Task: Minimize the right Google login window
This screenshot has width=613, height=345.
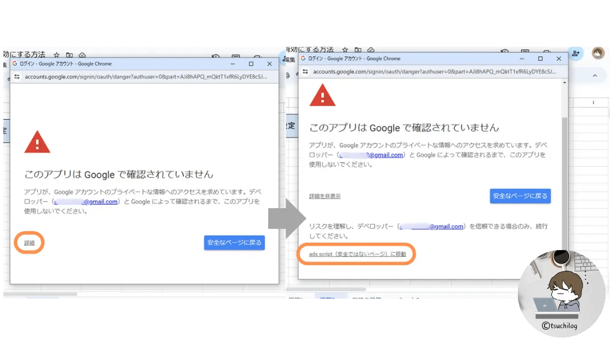Action: 521,59
